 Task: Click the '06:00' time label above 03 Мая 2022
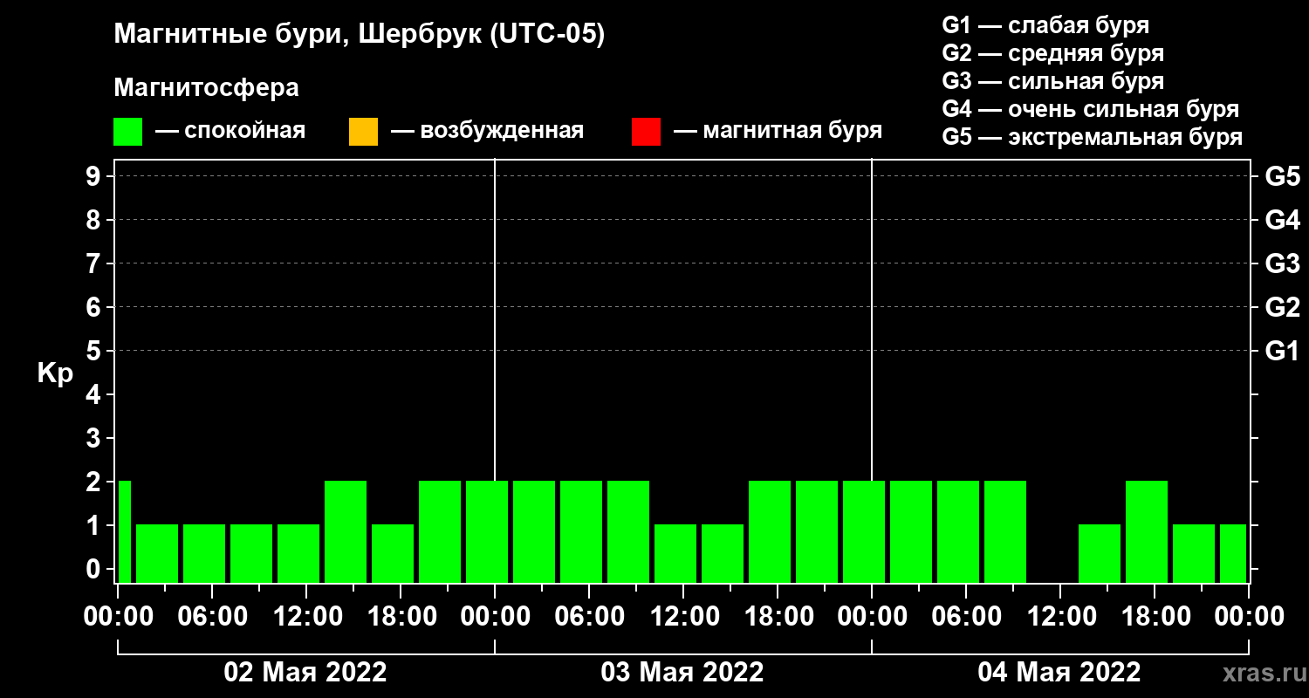pyautogui.click(x=588, y=616)
